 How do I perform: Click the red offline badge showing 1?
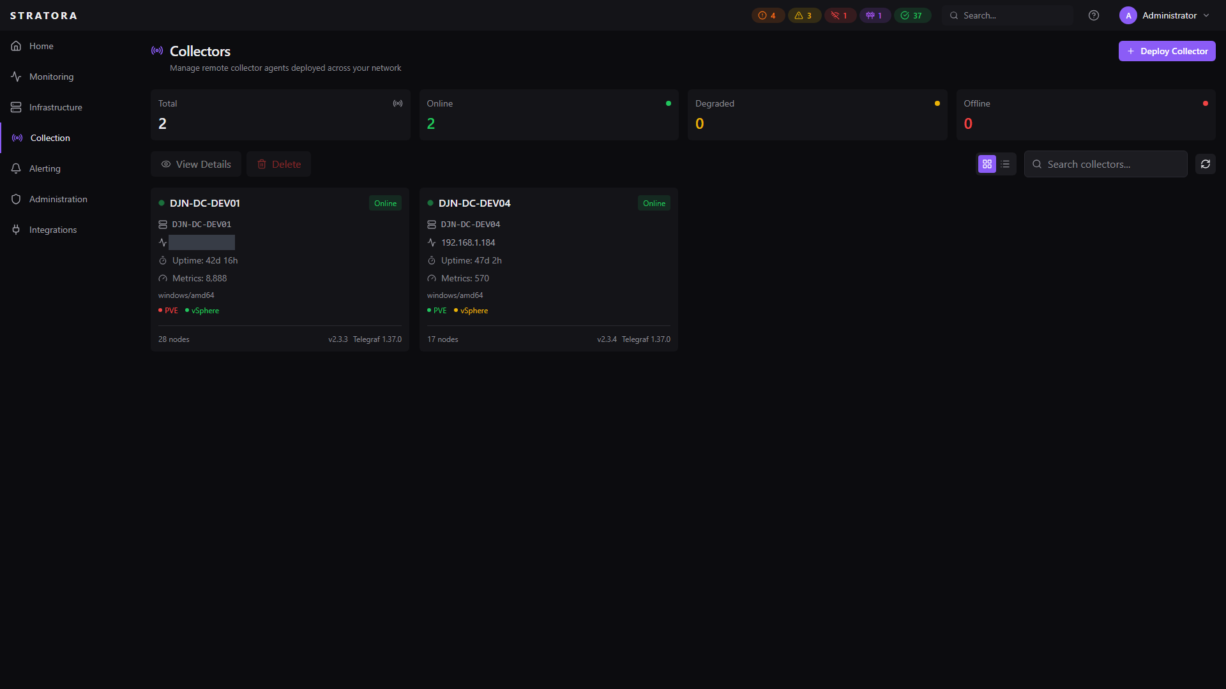point(840,15)
